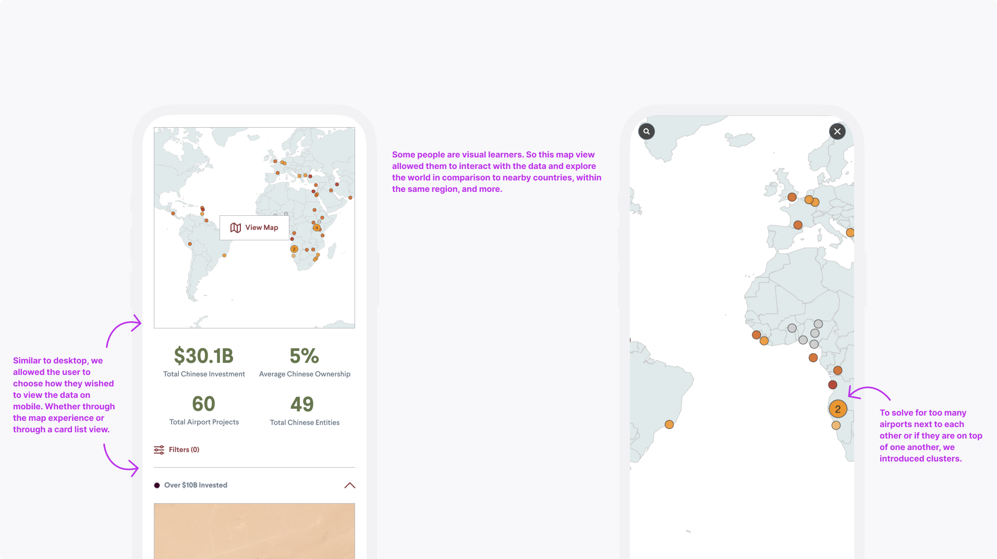Click the airport marker in southern France
997x559 pixels.
798,225
